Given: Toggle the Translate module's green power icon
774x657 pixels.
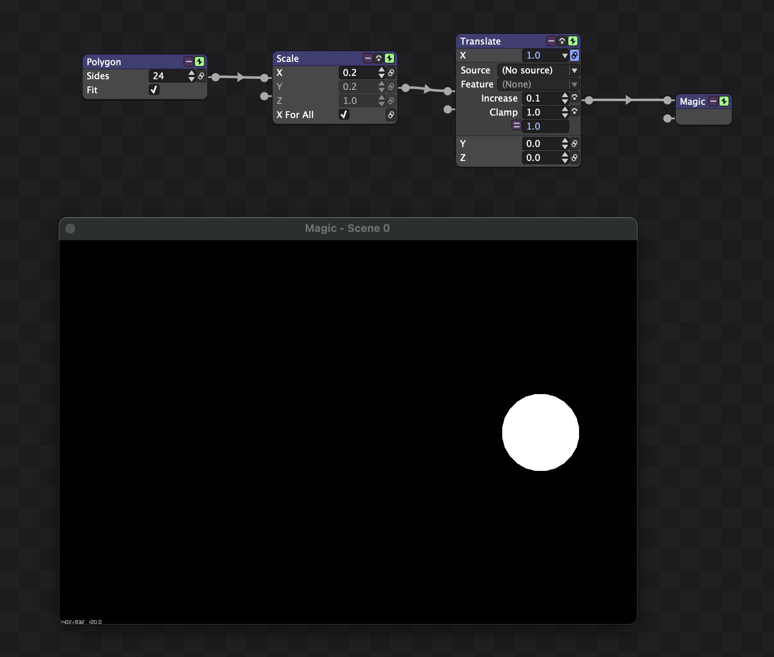Looking at the screenshot, I should pyautogui.click(x=573, y=41).
